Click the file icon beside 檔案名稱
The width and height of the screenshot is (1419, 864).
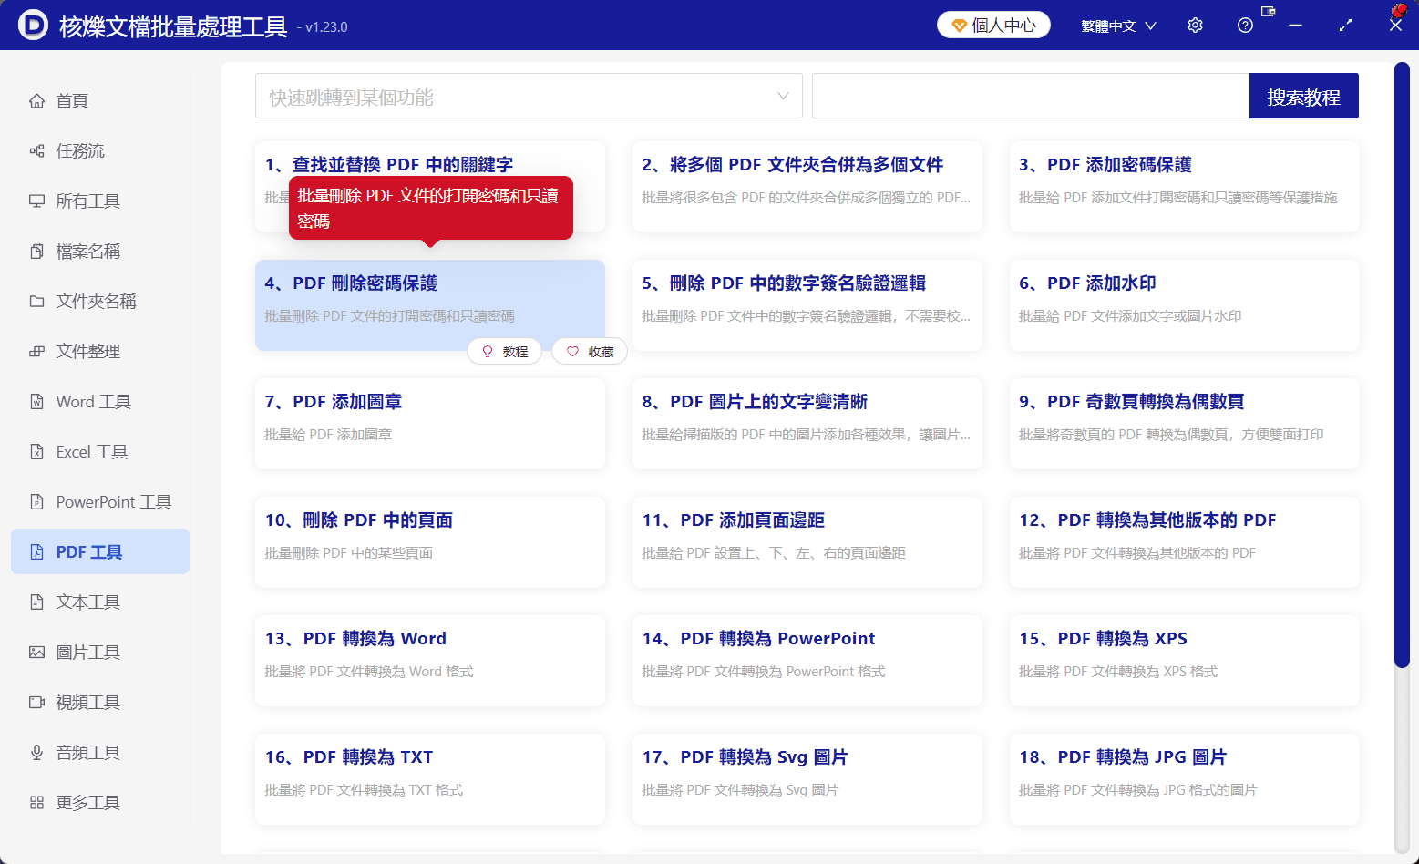tap(36, 251)
